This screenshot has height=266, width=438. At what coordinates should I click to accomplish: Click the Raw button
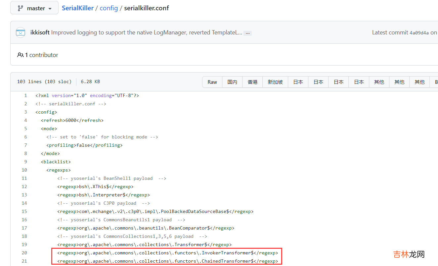pyautogui.click(x=212, y=82)
